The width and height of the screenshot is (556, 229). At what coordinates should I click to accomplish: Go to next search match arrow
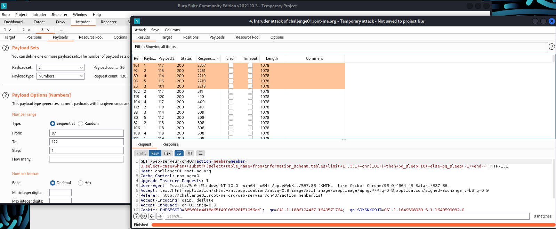pos(160,216)
